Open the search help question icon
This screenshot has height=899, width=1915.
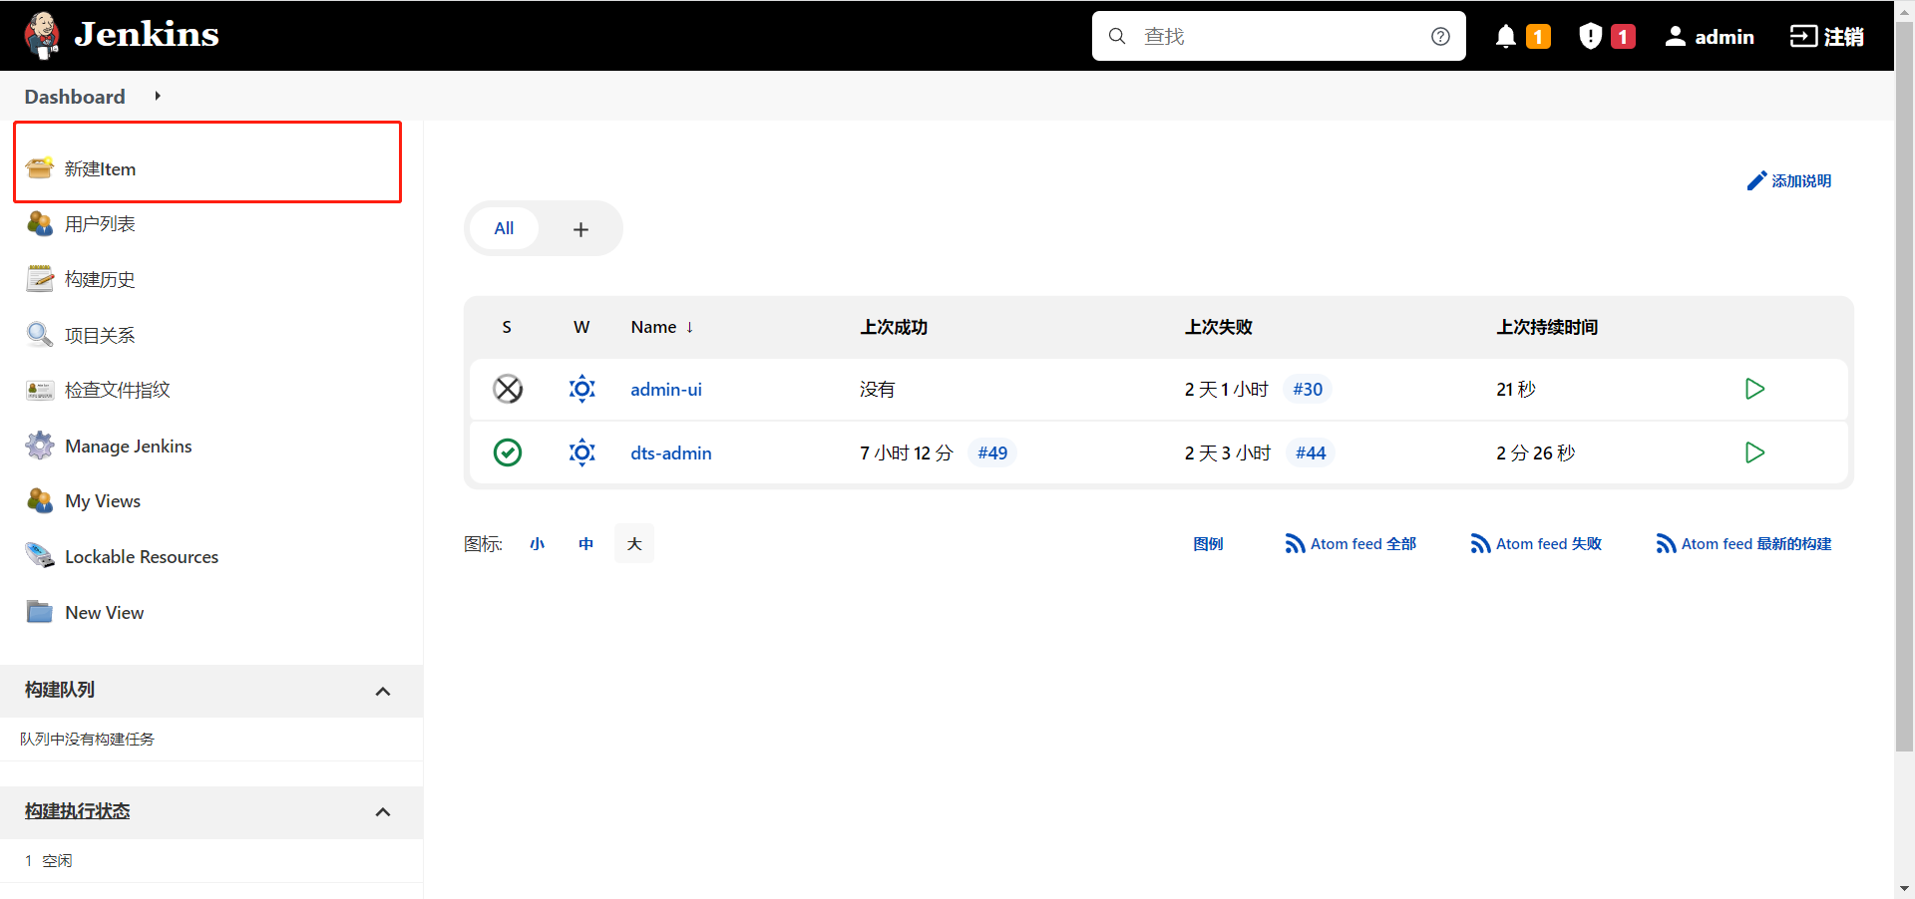[1440, 36]
